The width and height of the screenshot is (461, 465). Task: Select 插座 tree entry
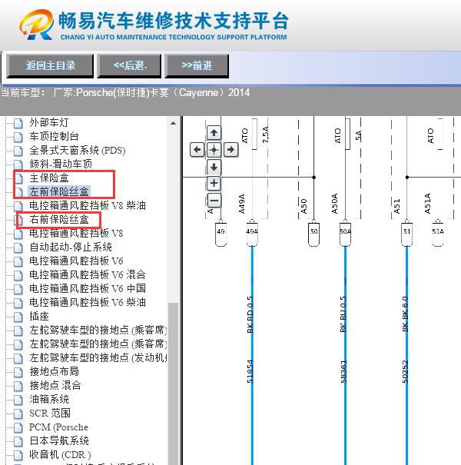[x=39, y=316]
